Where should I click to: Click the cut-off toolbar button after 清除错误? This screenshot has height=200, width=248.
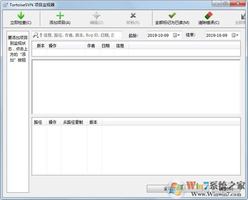(x=241, y=19)
